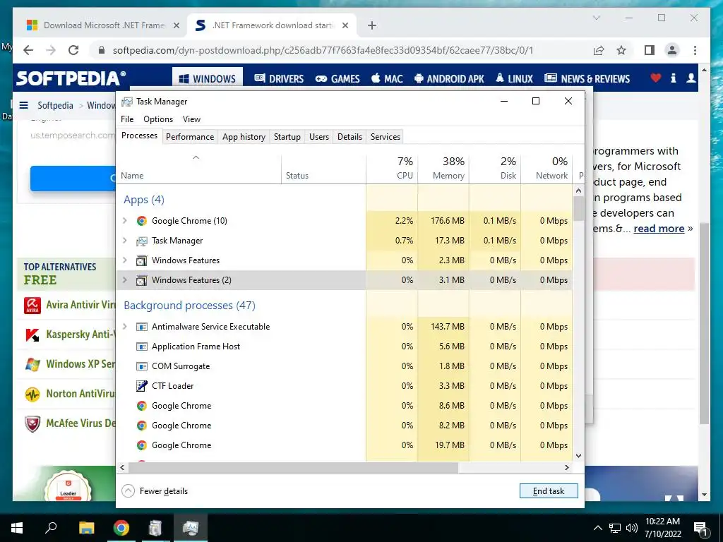723x542 pixels.
Task: Click the Chrome address bar URL
Action: [x=323, y=50]
